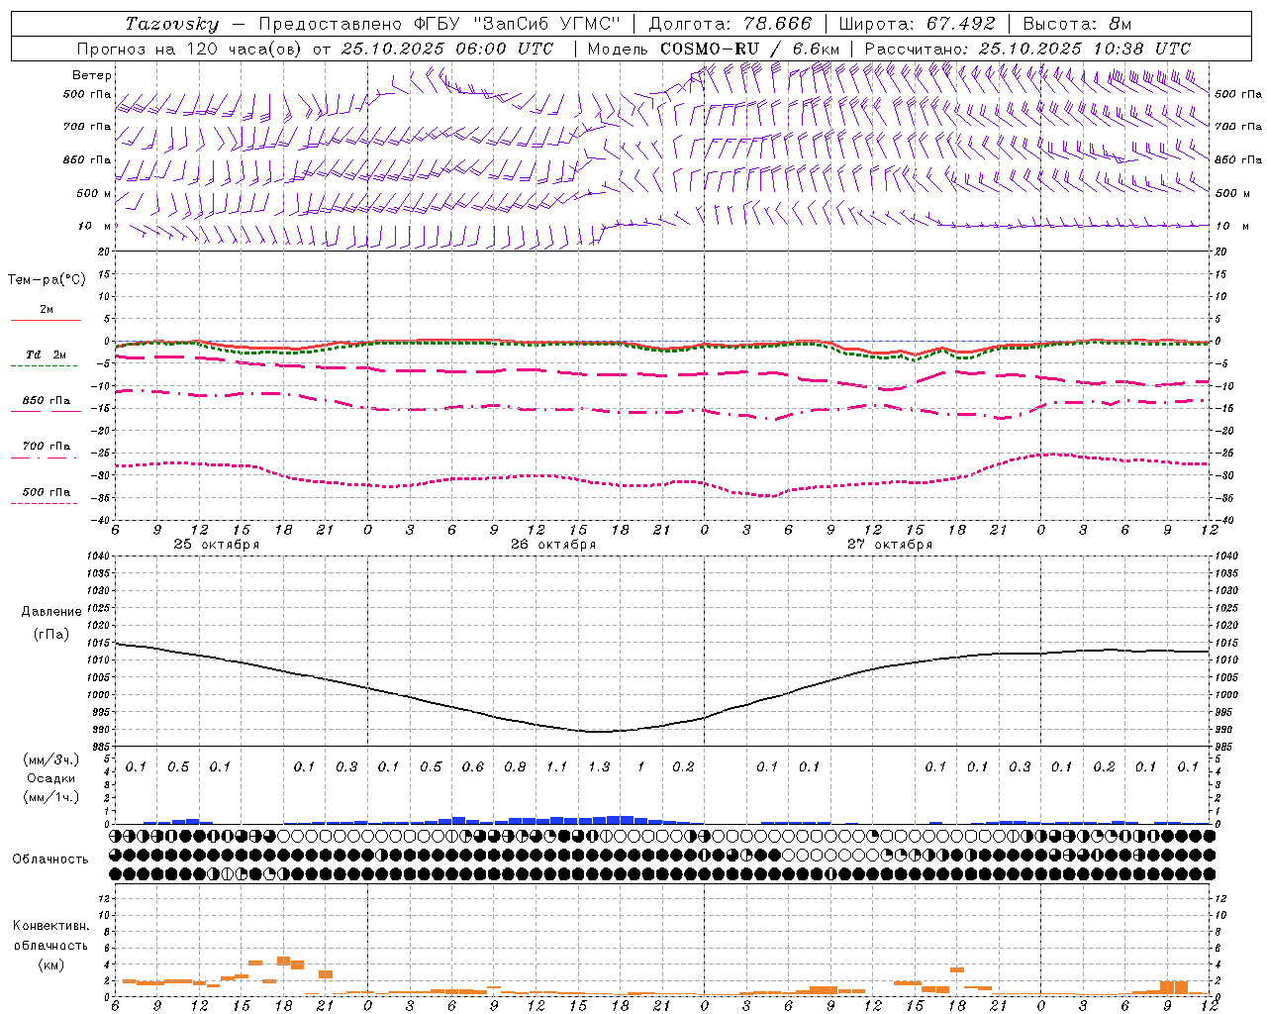Viewport: 1267px width, 1014px height.
Task: Click the "(мм/1ч.)" precipitation unit label
Action: click(51, 797)
